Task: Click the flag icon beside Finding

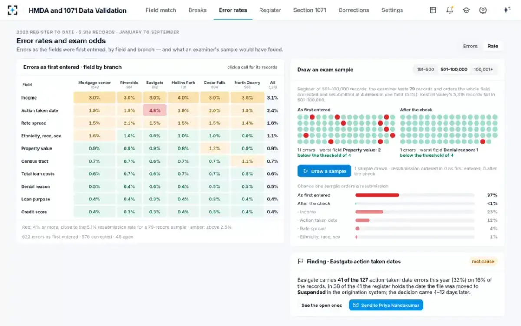Action: 300,262
